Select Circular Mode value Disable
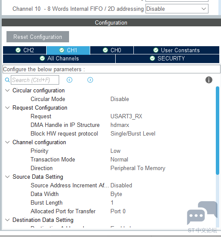The width and height of the screenshot is (221, 237). 120,99
